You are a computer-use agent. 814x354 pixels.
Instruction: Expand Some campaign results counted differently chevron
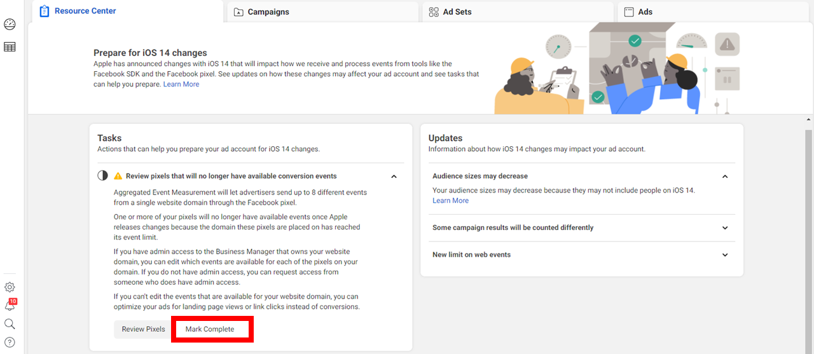tap(725, 228)
